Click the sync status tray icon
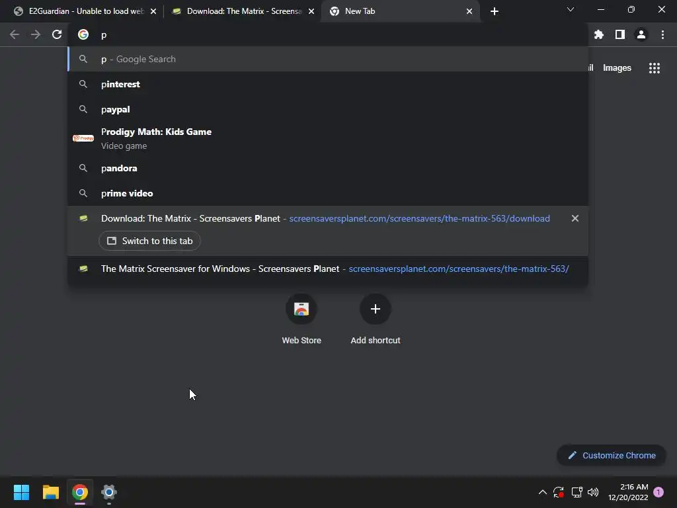Image resolution: width=677 pixels, height=508 pixels. tap(559, 492)
